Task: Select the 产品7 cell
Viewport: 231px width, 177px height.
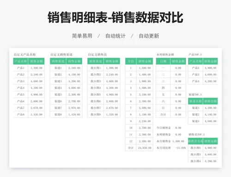Action: [21, 108]
